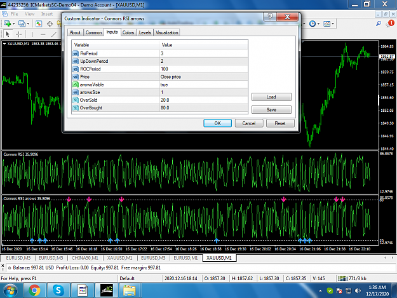
Task: Click the Profiles toolbar icon
Action: click(x=22, y=24)
